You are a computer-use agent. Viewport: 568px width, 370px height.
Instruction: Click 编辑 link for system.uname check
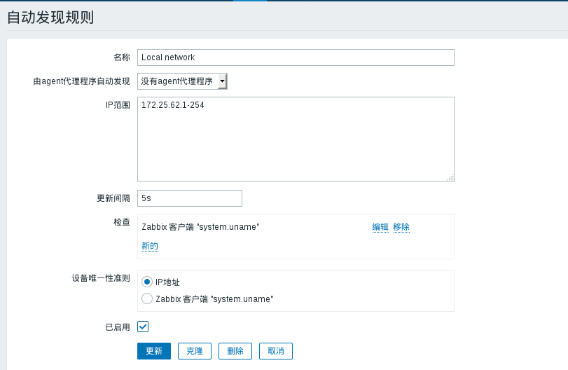point(380,227)
